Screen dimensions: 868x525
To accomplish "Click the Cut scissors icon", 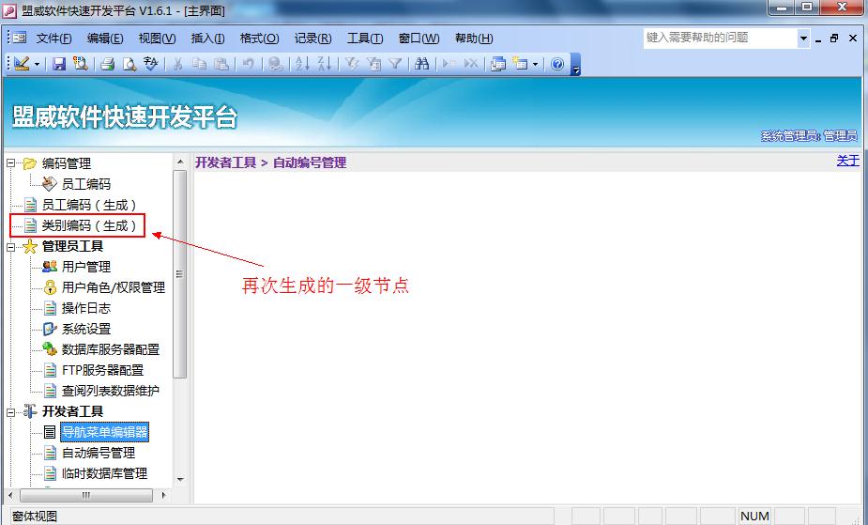I will [x=177, y=64].
